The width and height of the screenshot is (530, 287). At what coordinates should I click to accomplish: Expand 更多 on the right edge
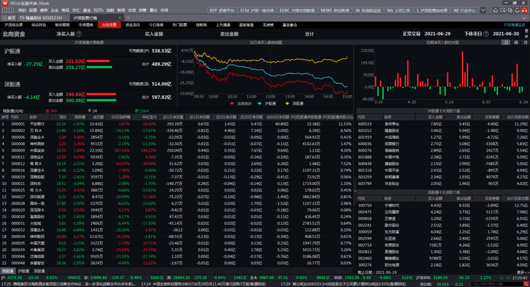coord(526,33)
